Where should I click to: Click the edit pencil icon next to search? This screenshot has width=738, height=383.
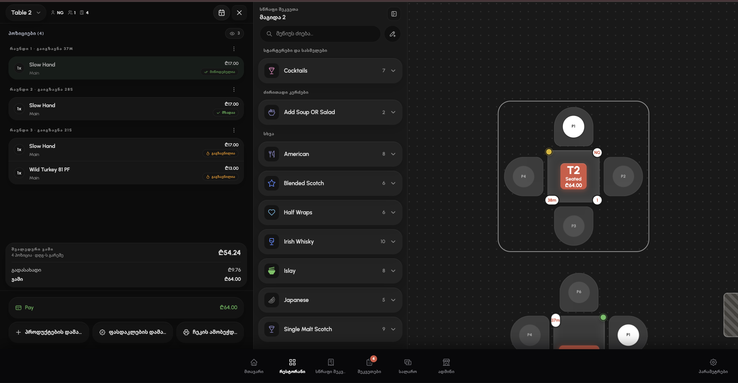pyautogui.click(x=392, y=34)
